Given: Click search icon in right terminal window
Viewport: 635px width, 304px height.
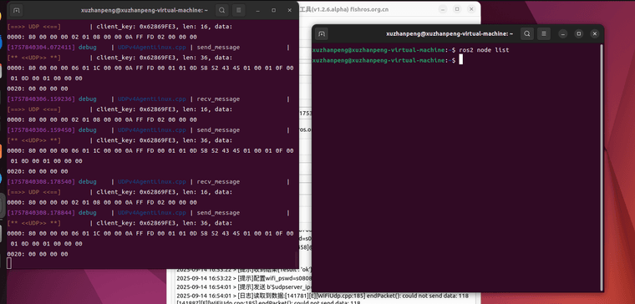Looking at the screenshot, I should [x=527, y=34].
